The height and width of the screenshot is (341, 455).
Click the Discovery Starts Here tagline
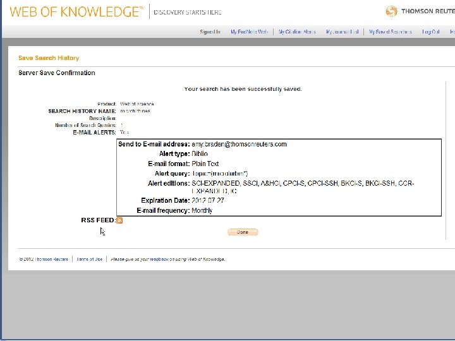188,12
